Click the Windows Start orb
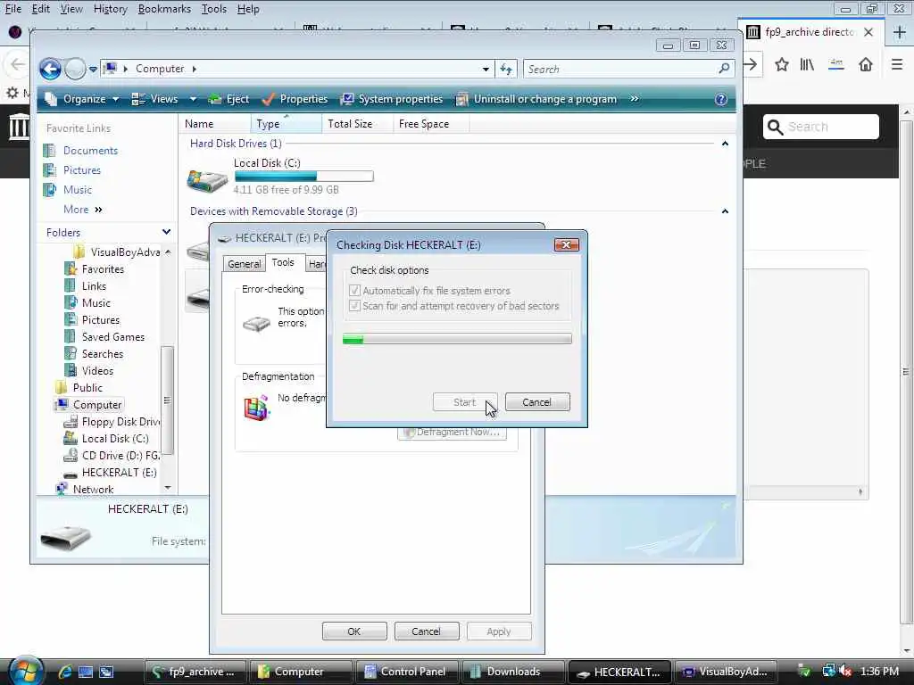The height and width of the screenshot is (685, 914). coord(26,671)
